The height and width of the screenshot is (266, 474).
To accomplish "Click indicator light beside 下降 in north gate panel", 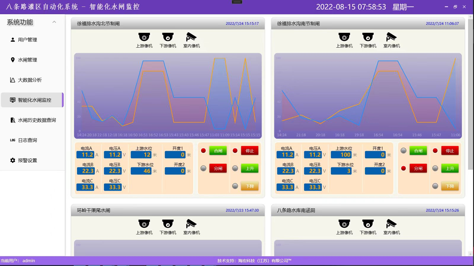I will pyautogui.click(x=235, y=186).
